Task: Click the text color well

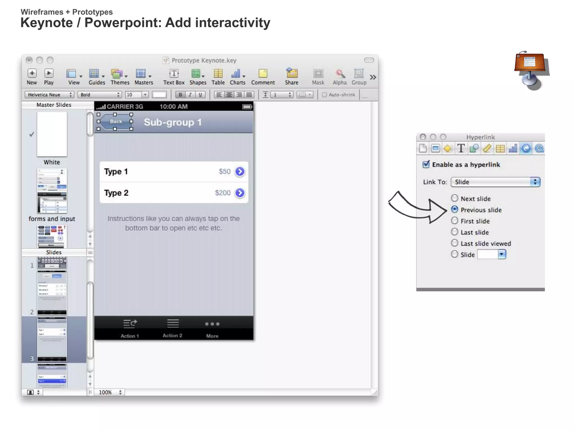Action: pyautogui.click(x=159, y=95)
